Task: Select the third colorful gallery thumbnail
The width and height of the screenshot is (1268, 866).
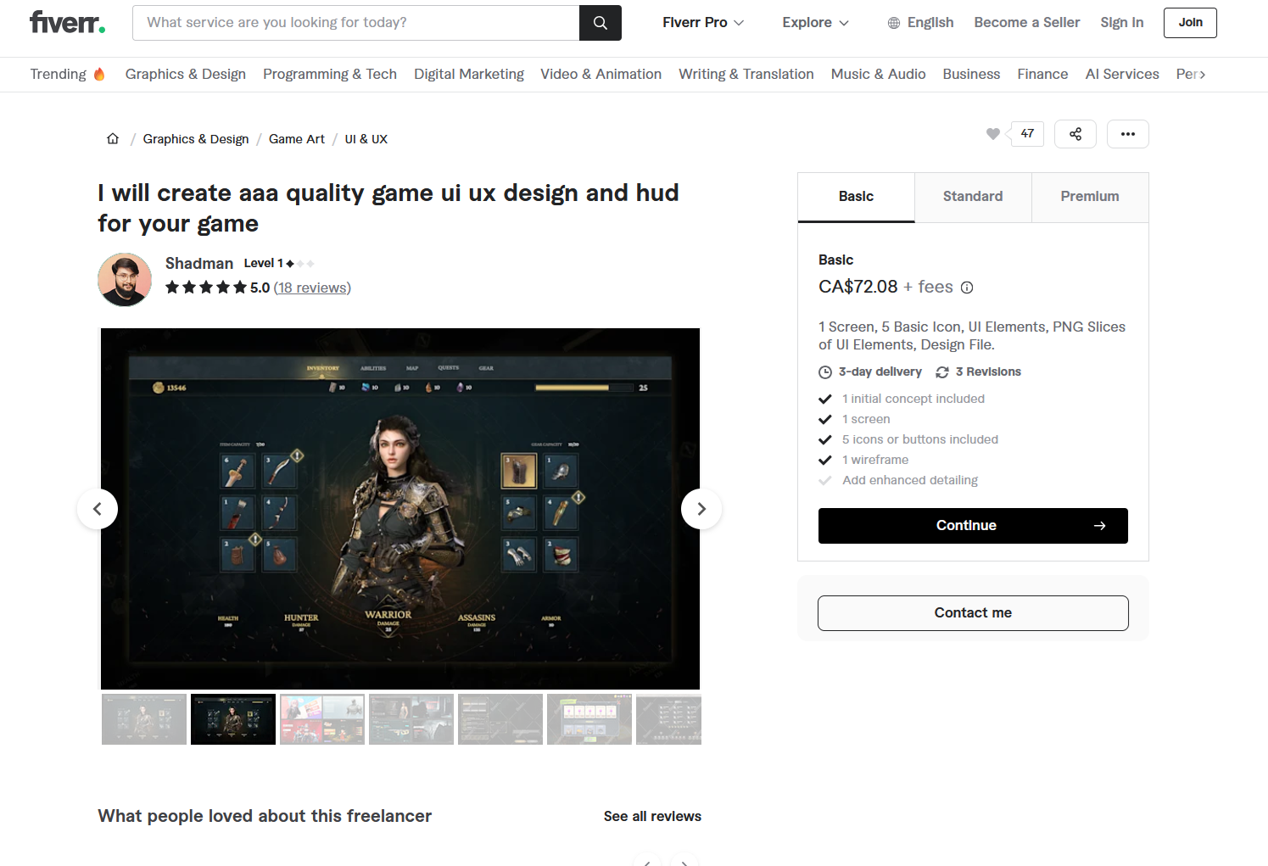Action: tap(322, 719)
